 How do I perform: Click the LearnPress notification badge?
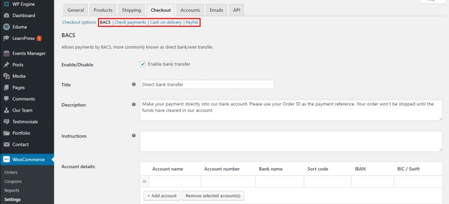tap(39, 39)
